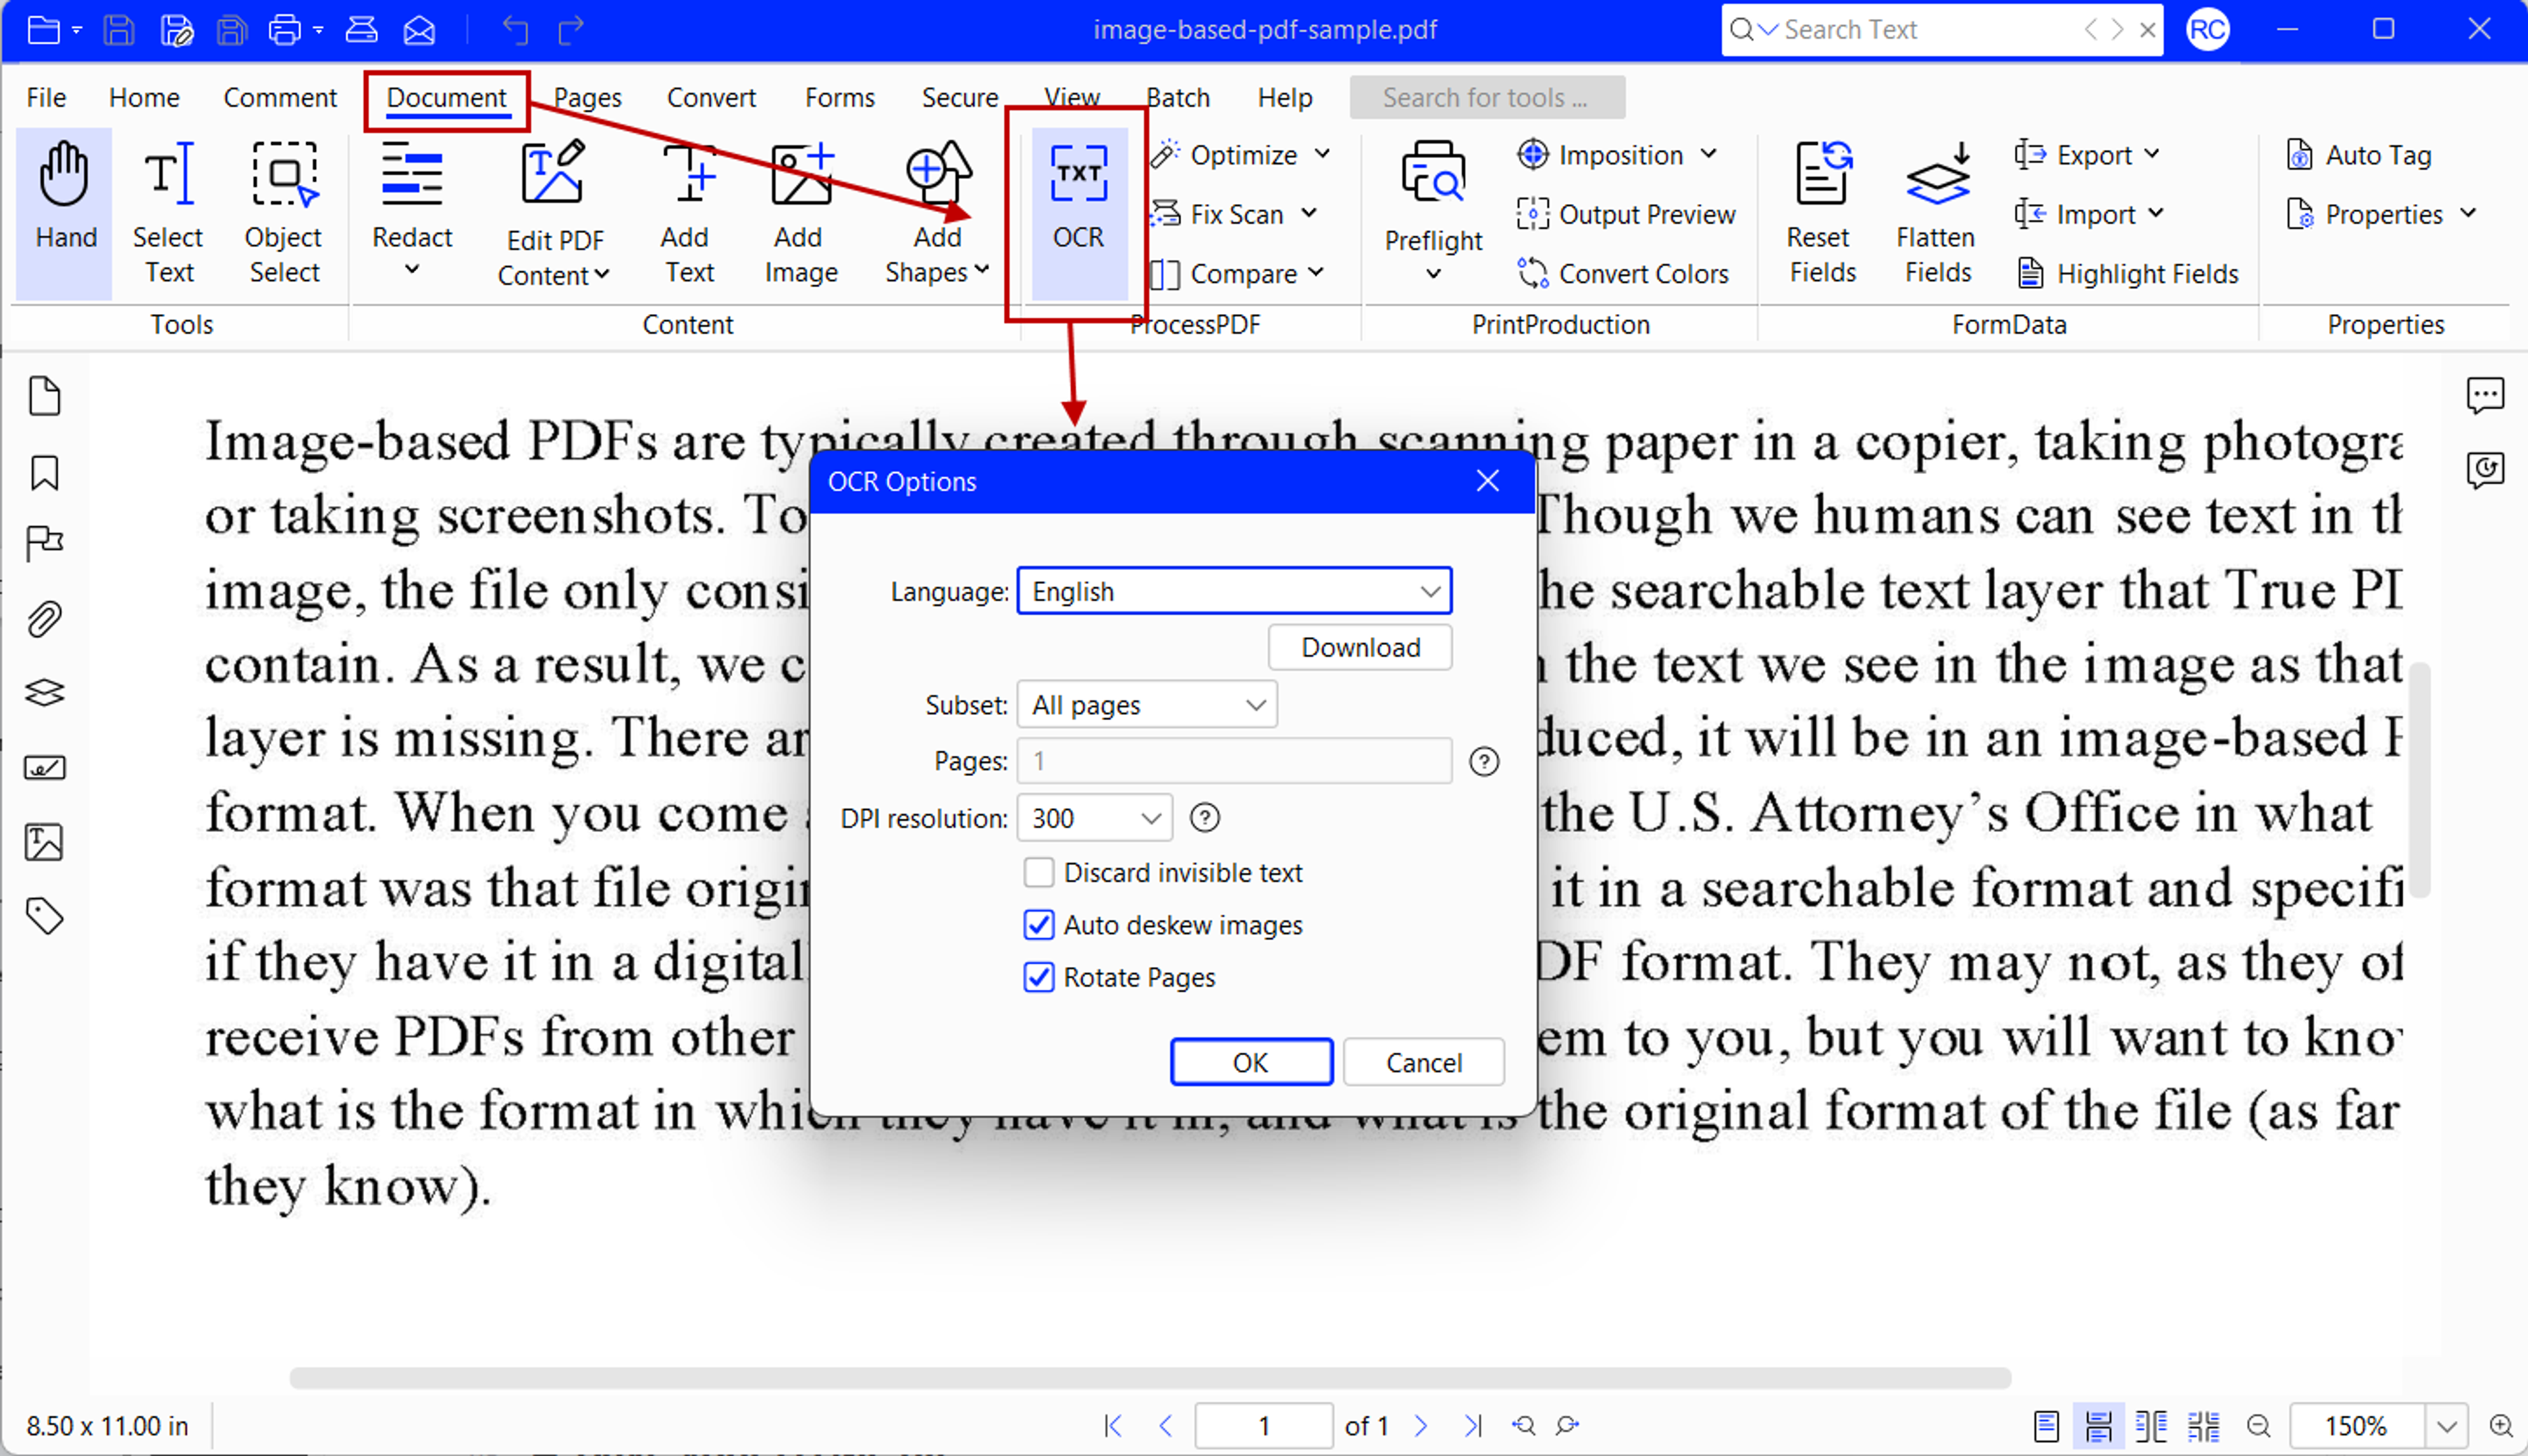Select the Hand tool
The height and width of the screenshot is (1456, 2528).
pos(64,212)
